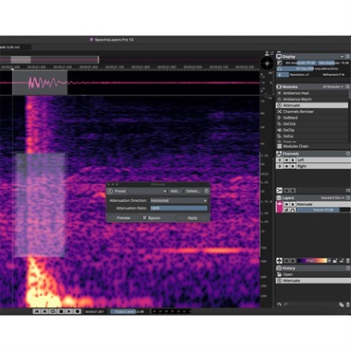Toggle the Bypass checkbox
The image size is (351, 351).
tap(144, 218)
